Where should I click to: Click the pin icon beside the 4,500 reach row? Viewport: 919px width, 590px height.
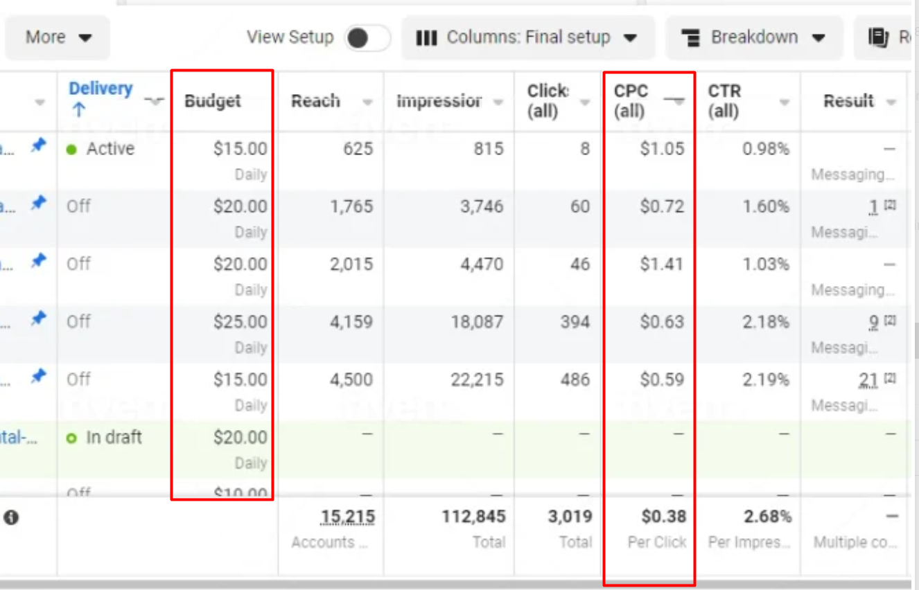click(x=39, y=376)
